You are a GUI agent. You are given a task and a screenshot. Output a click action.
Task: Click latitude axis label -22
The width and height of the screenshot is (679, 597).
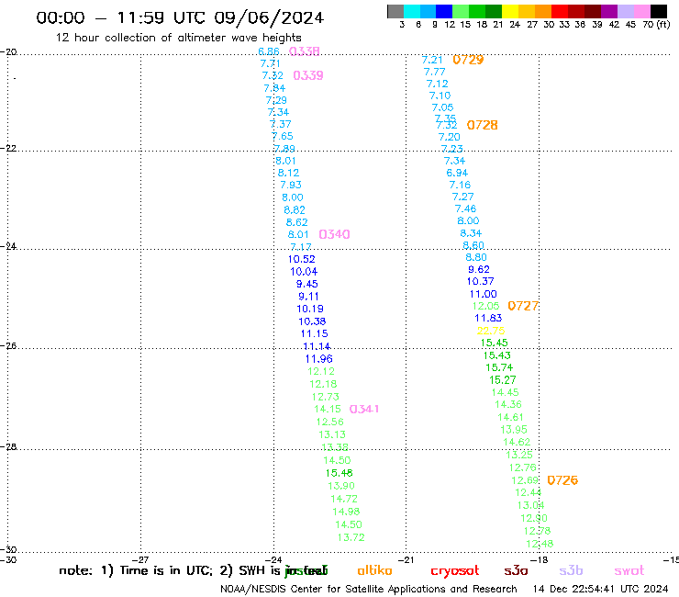[8, 148]
